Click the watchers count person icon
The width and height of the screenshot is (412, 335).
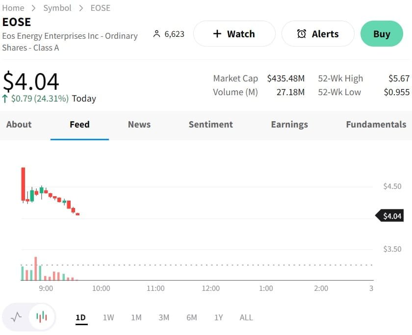click(157, 34)
